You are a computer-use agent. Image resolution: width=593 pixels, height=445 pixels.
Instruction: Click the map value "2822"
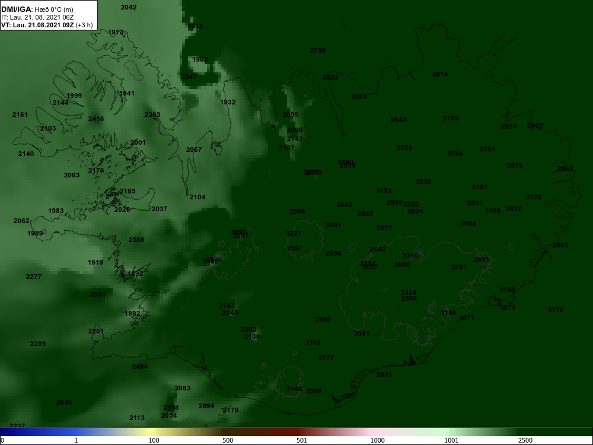coord(330,77)
